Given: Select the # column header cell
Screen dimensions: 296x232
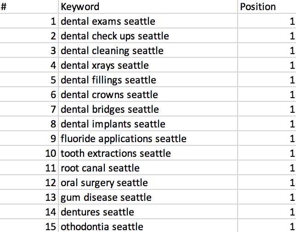Looking at the screenshot, I should pyautogui.click(x=29, y=7).
